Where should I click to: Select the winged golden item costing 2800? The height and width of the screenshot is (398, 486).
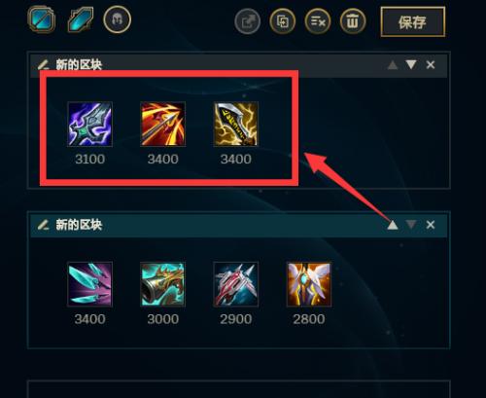click(309, 284)
